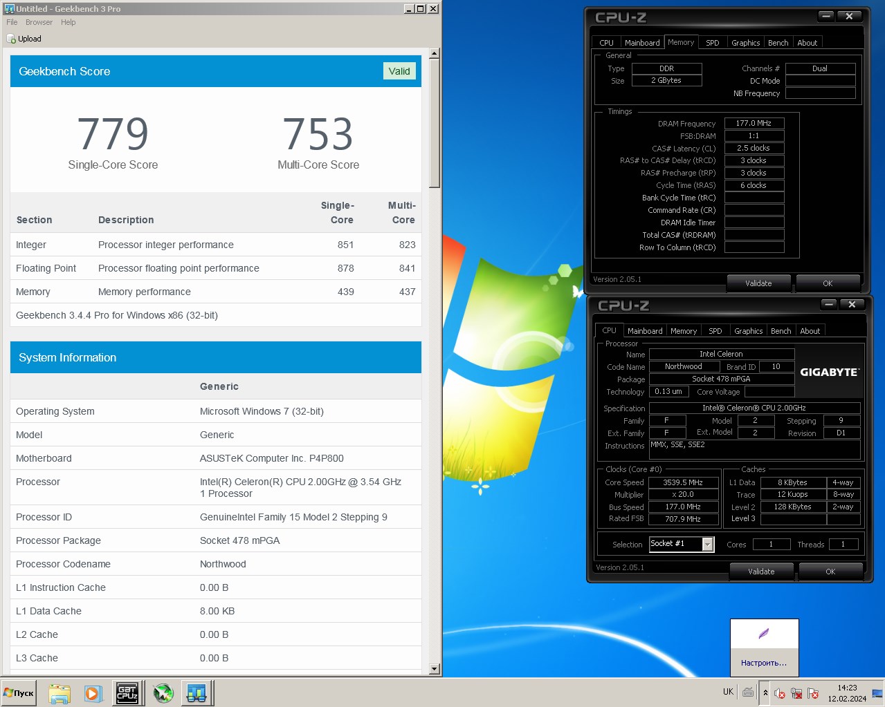Click Validate in the lower CPU-Z window
Screen dimensions: 885x707
(x=761, y=572)
